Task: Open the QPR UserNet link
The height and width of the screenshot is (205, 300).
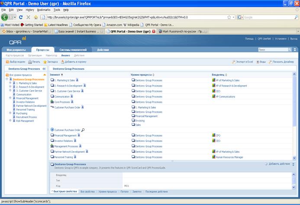Action: pos(264,38)
